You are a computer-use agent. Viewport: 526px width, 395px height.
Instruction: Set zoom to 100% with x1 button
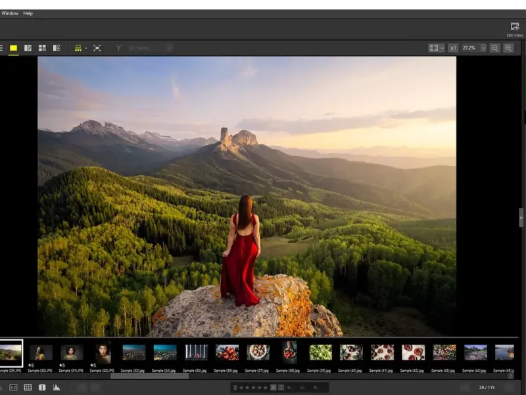453,48
